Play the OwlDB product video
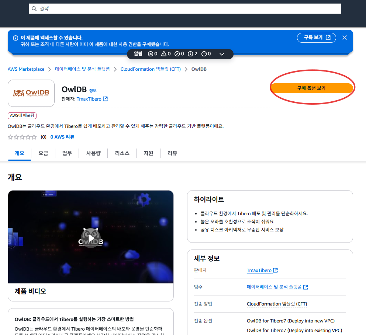366x335 pixels. point(91,238)
